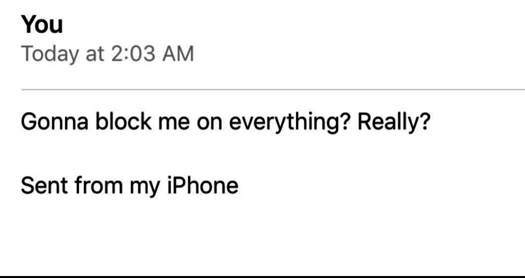Viewport: 525px width, 278px height.
Task: Click the "2:03" time in the header
Action: 133,54
